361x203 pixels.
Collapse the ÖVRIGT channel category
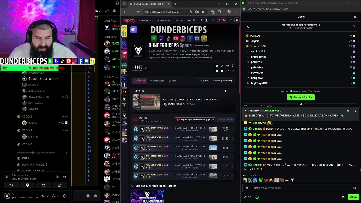(57, 153)
